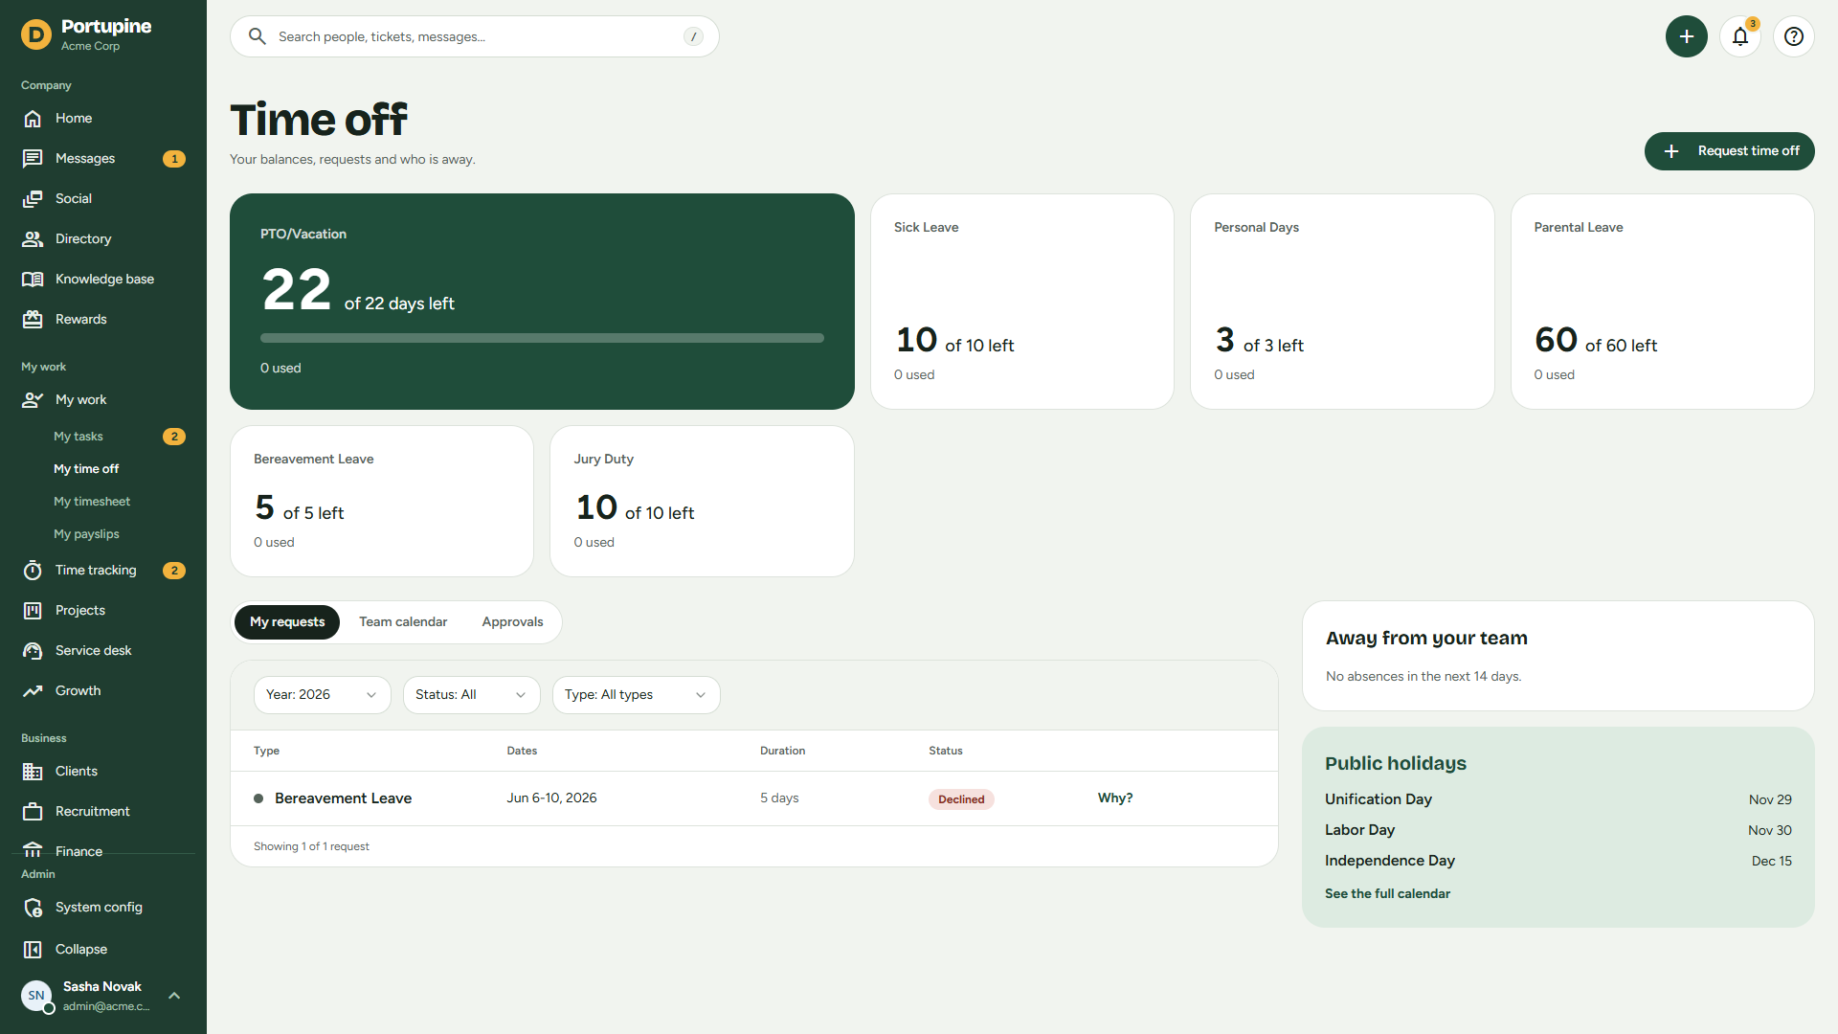
Task: Click the Jury Duty balance card
Action: [702, 502]
